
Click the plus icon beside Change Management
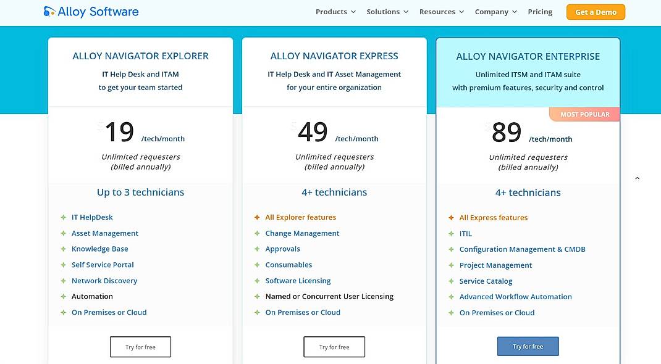[257, 233]
